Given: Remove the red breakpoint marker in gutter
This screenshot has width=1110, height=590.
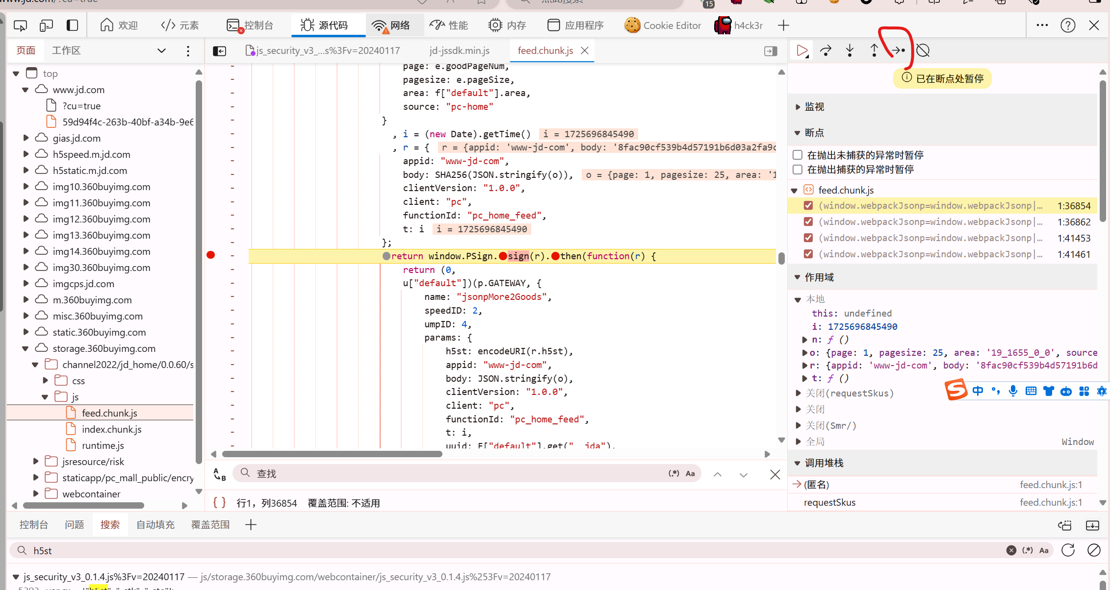Looking at the screenshot, I should pyautogui.click(x=211, y=255).
